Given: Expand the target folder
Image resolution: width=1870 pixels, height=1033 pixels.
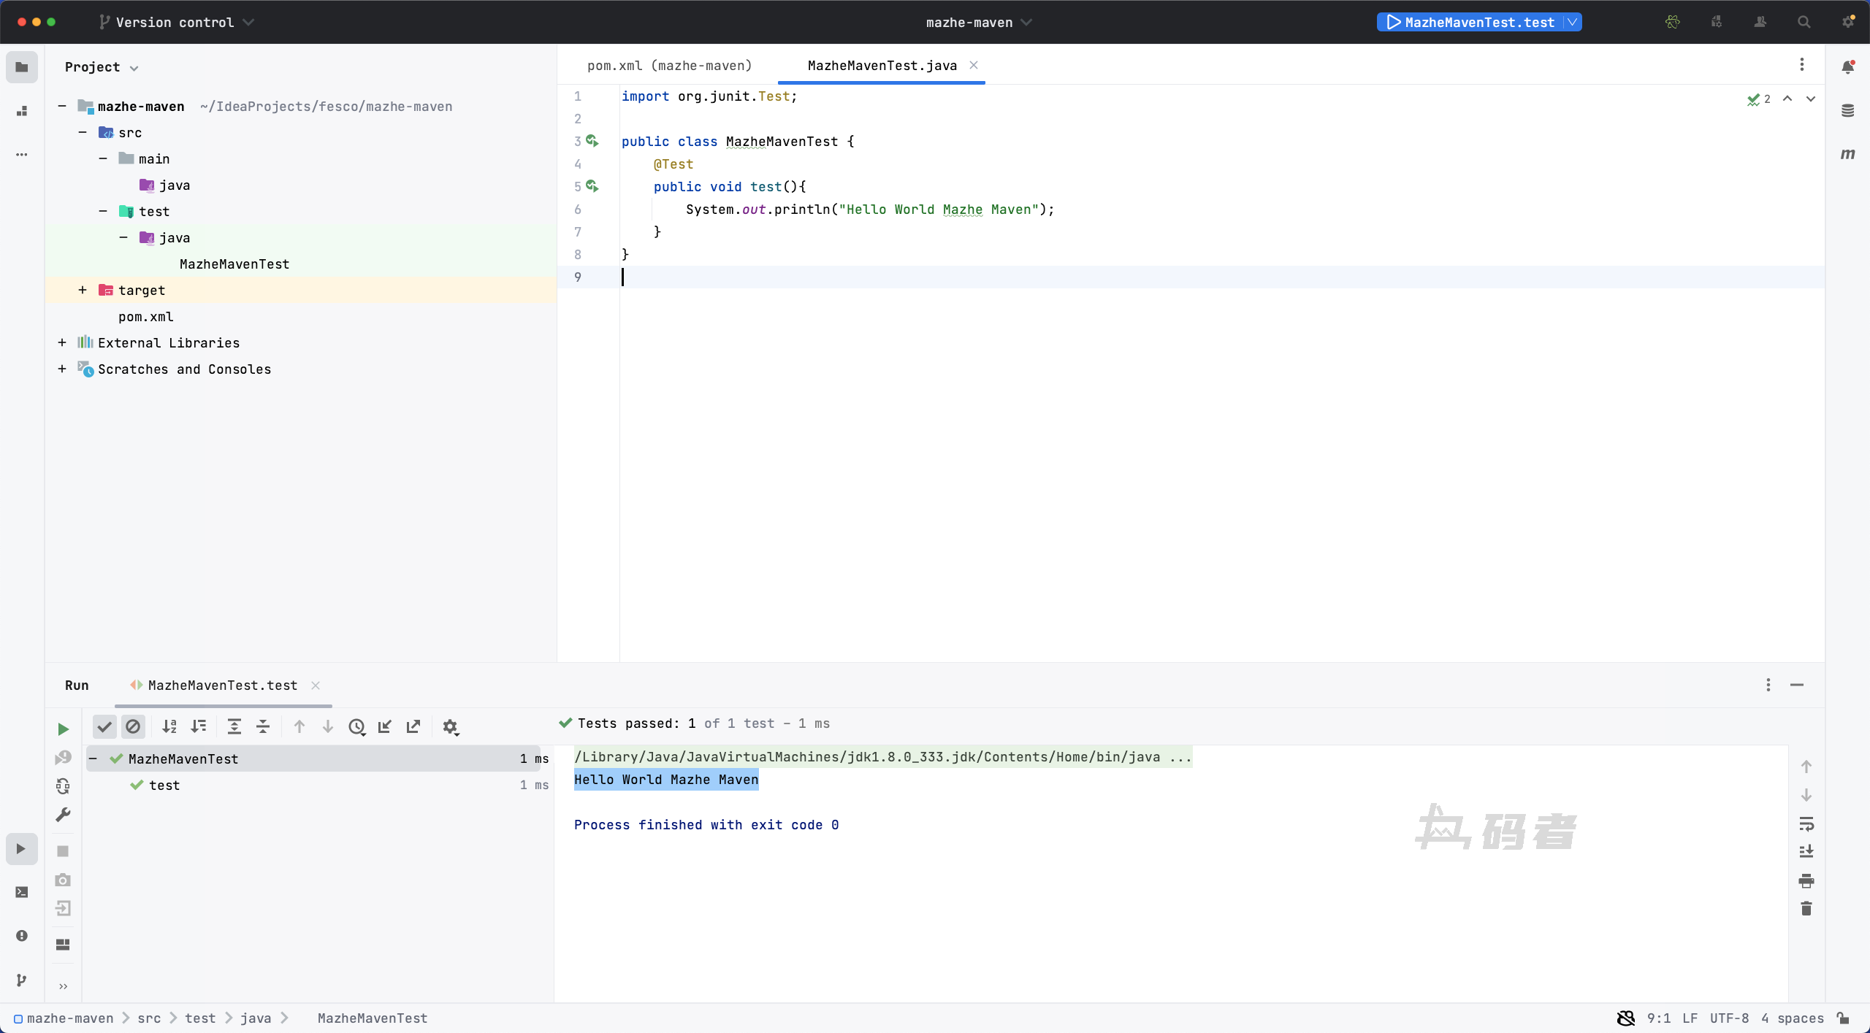Looking at the screenshot, I should [x=83, y=290].
